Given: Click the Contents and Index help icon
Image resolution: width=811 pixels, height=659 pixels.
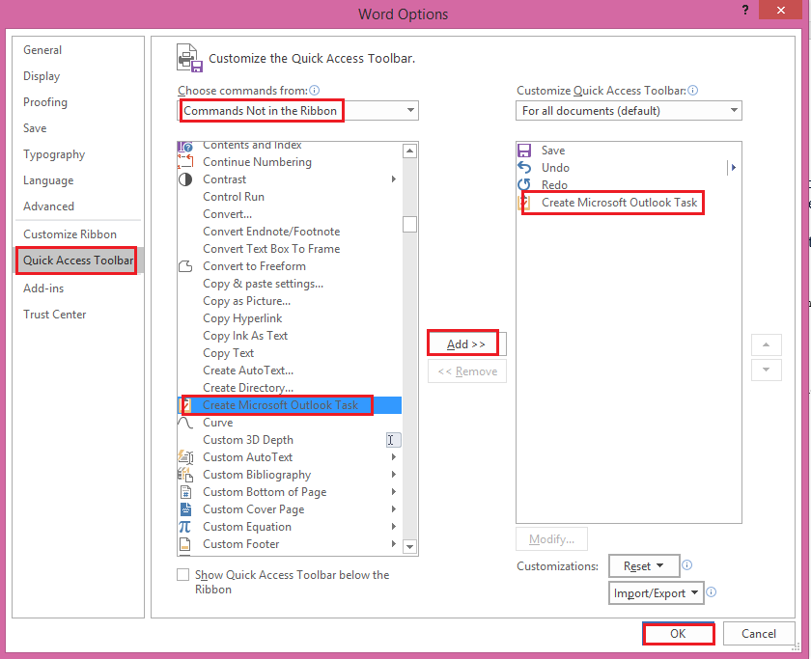Looking at the screenshot, I should click(x=185, y=147).
